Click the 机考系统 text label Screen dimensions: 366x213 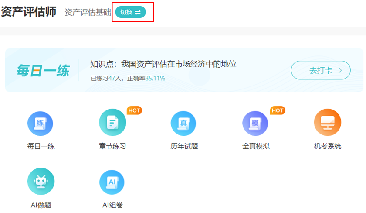click(x=328, y=146)
